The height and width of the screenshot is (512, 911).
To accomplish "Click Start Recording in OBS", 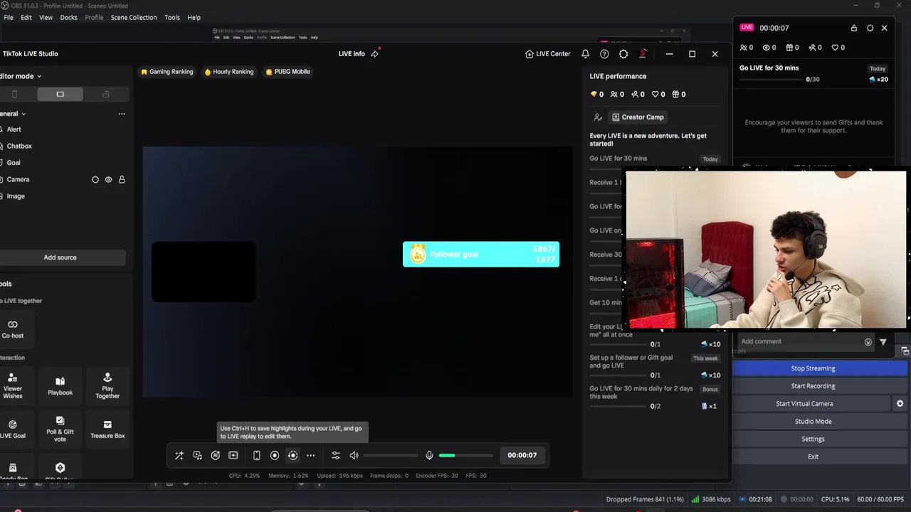I will [813, 386].
